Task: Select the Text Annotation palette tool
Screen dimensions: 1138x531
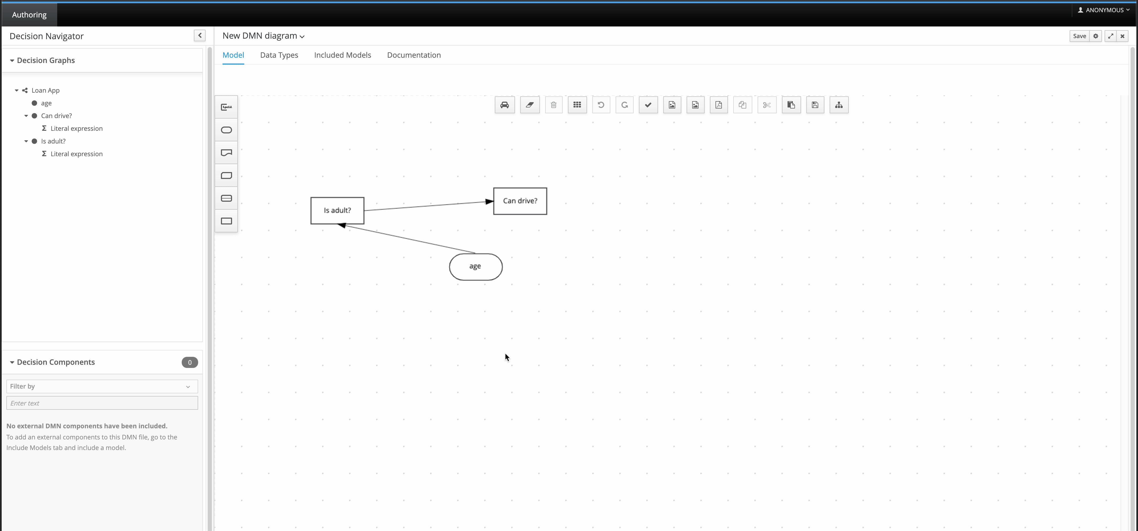Action: [x=226, y=107]
